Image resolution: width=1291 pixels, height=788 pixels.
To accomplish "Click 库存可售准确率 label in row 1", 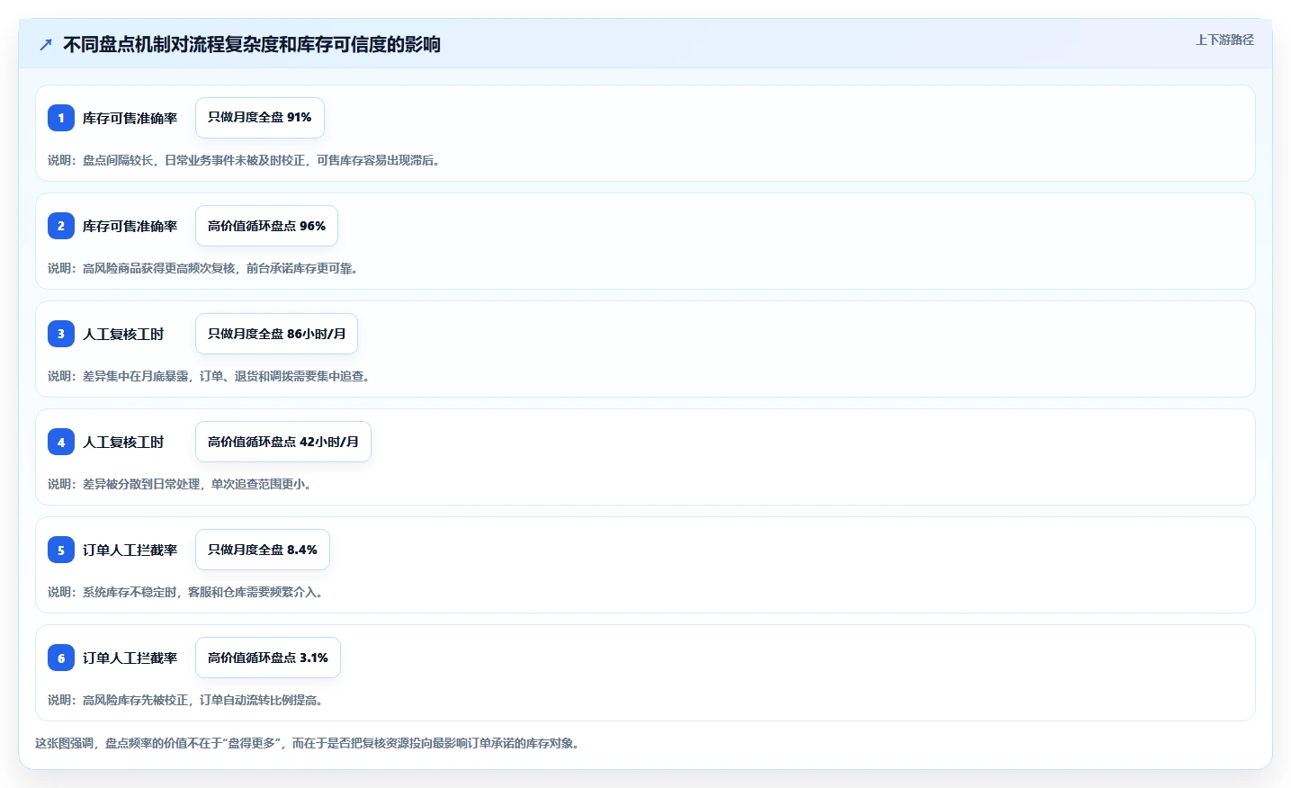I will [130, 118].
